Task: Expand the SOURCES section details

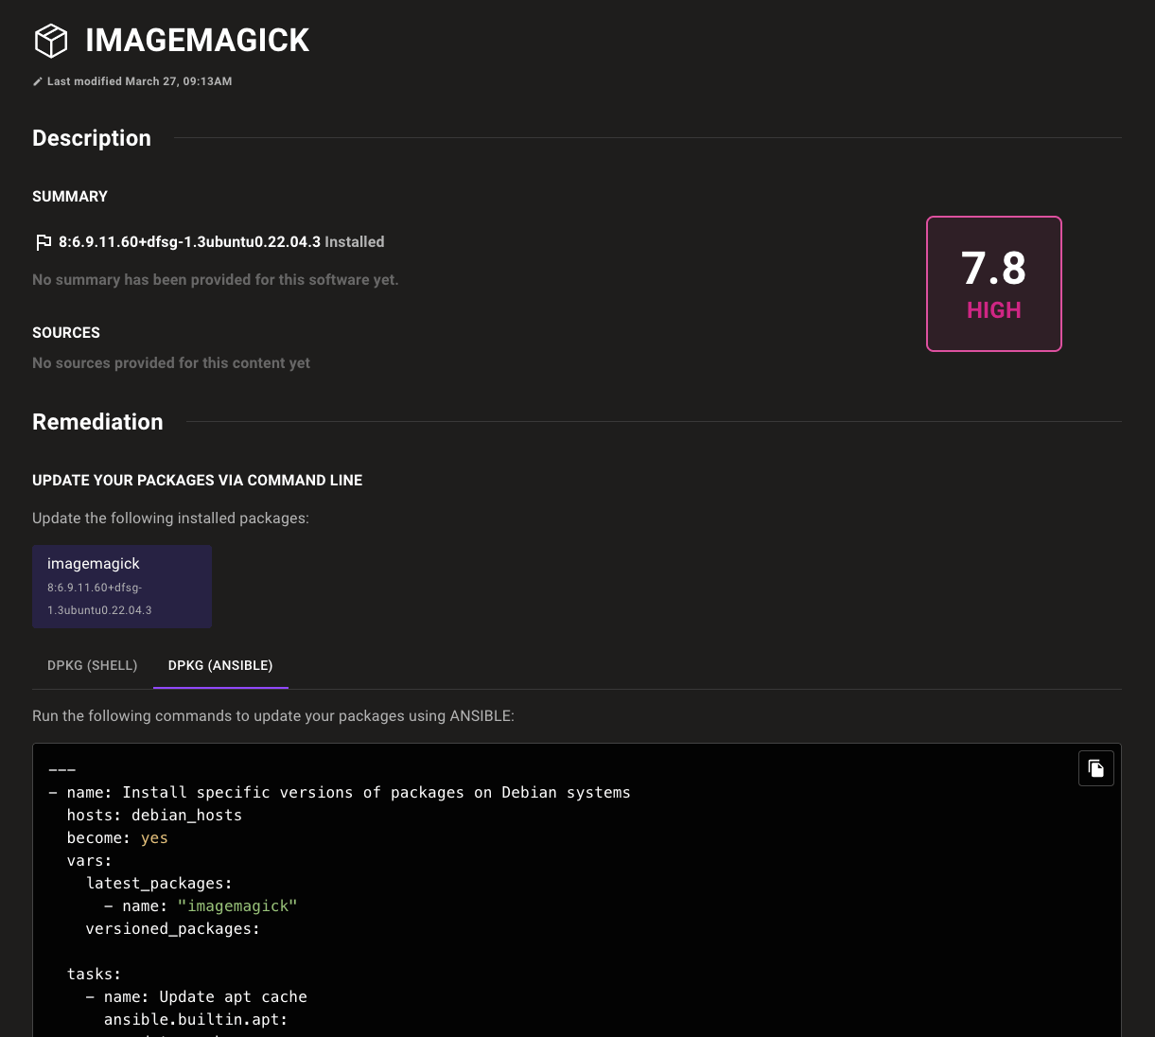Action: (65, 332)
